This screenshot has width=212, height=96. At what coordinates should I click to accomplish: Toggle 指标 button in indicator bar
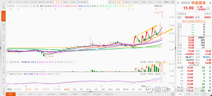(x=10, y=89)
